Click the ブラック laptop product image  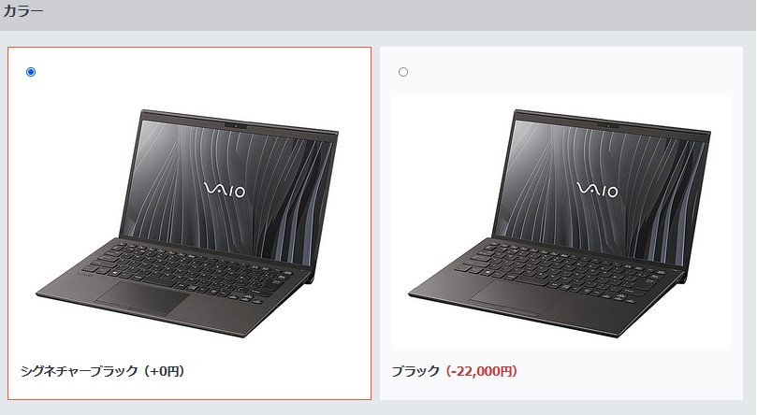561,222
